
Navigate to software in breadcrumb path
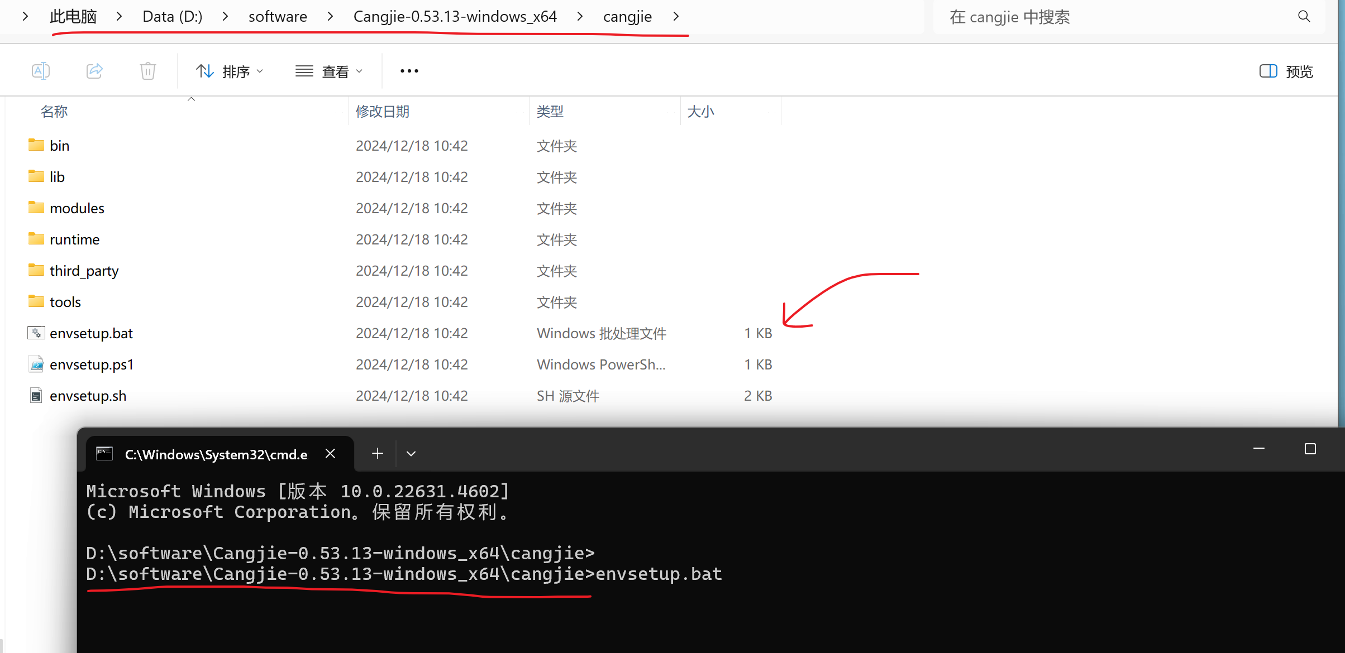278,17
